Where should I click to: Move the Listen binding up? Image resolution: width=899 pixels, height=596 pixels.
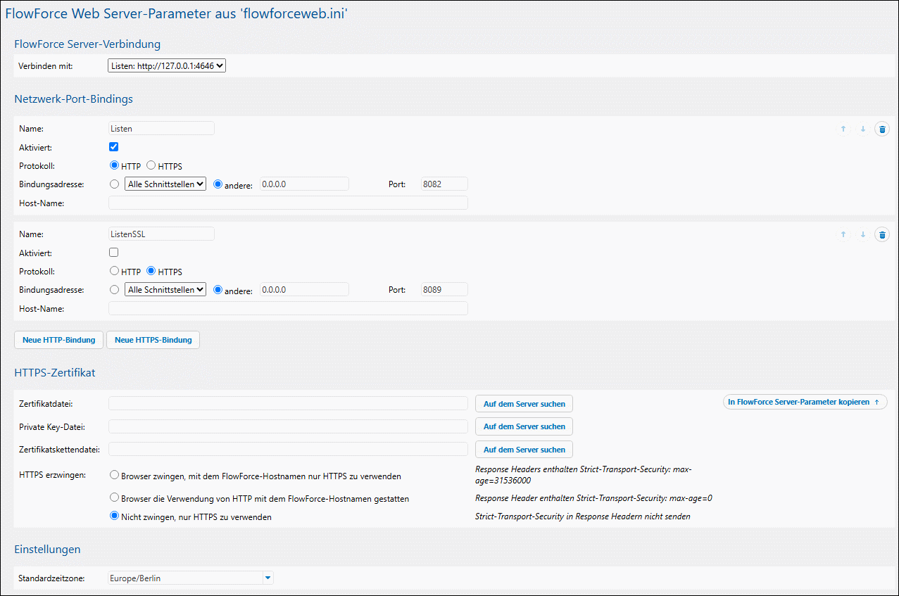[843, 129]
